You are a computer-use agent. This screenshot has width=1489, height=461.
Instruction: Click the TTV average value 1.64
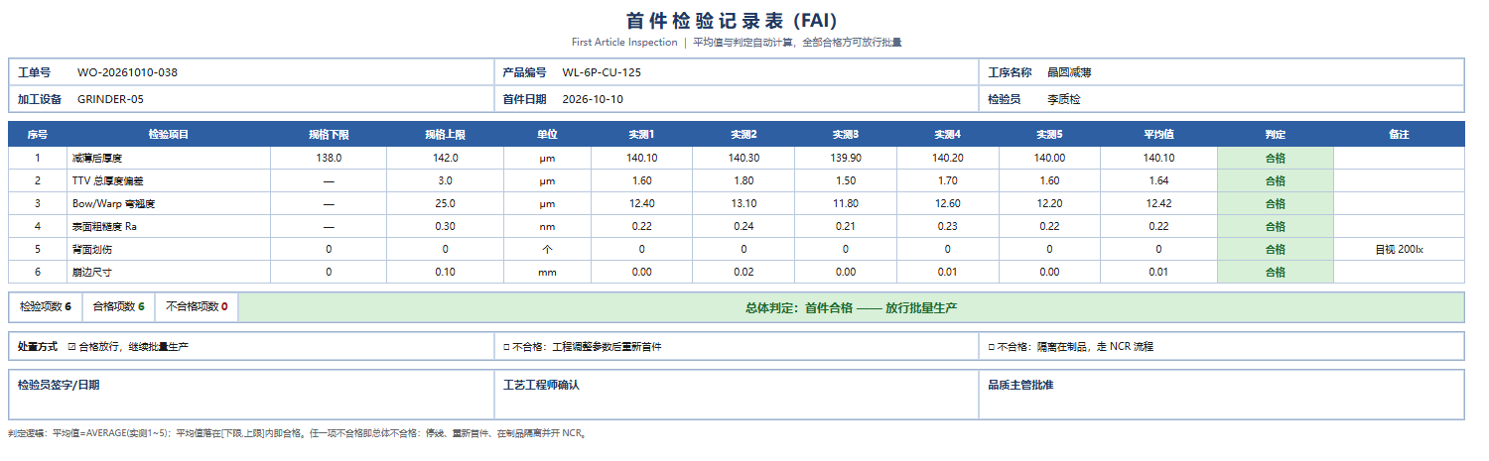point(1158,180)
